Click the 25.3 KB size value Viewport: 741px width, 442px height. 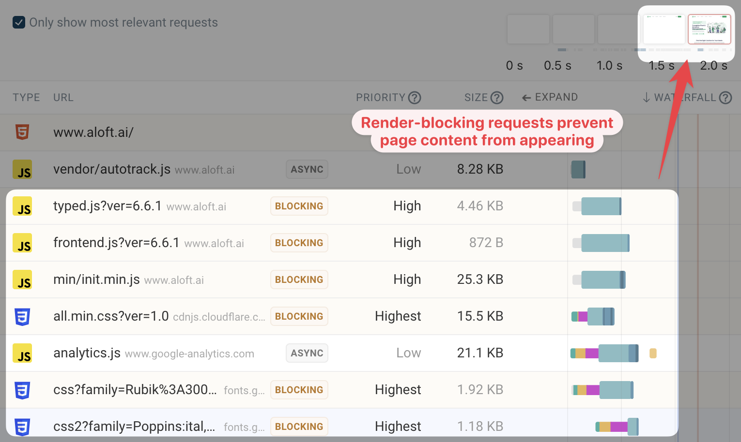[x=480, y=280]
